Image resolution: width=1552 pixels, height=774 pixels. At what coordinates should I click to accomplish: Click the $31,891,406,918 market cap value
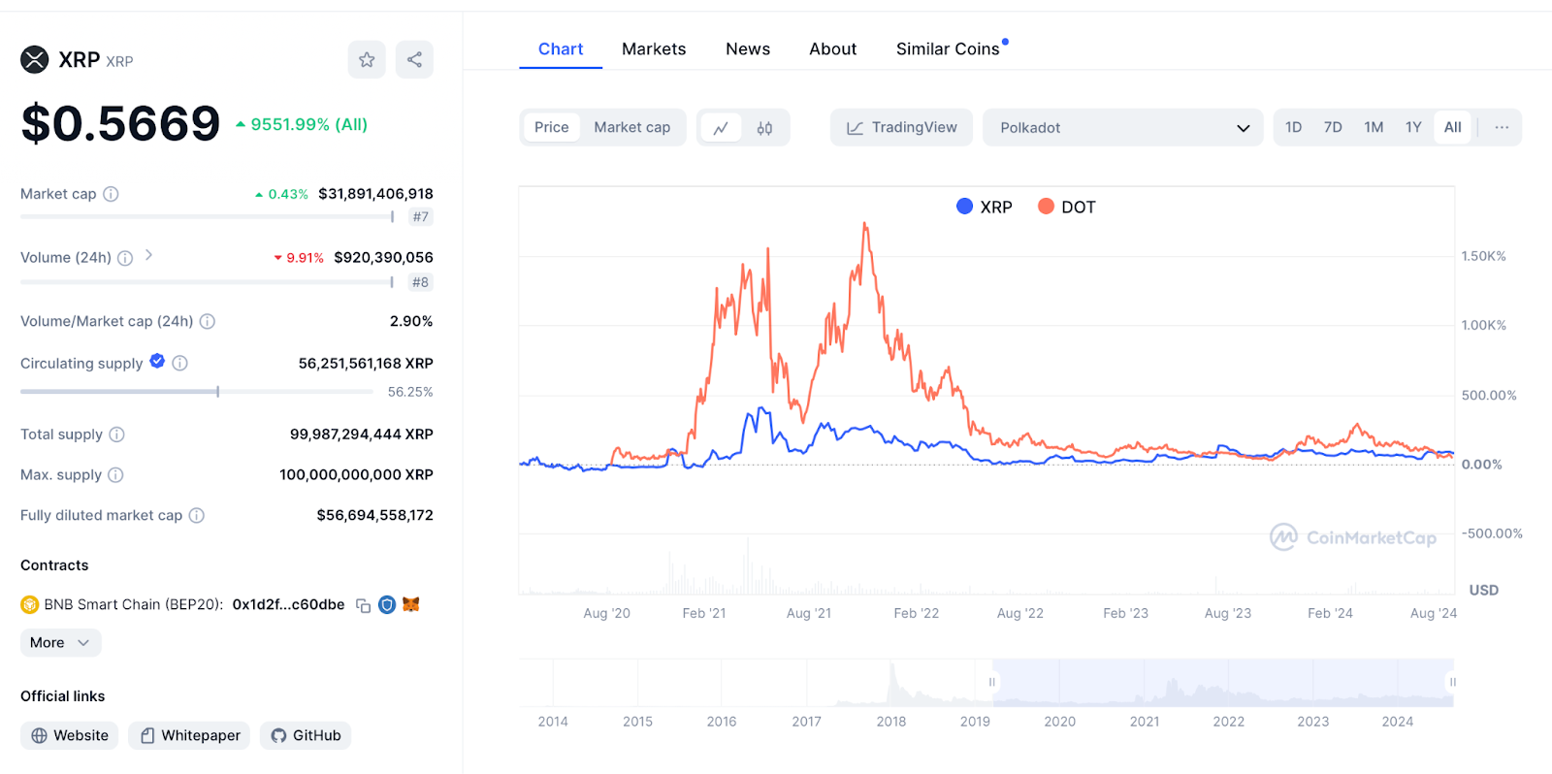[375, 194]
